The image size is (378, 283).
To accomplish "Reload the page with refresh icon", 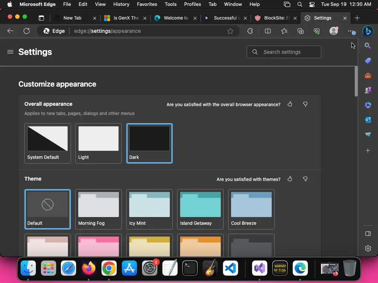I will 27,31.
